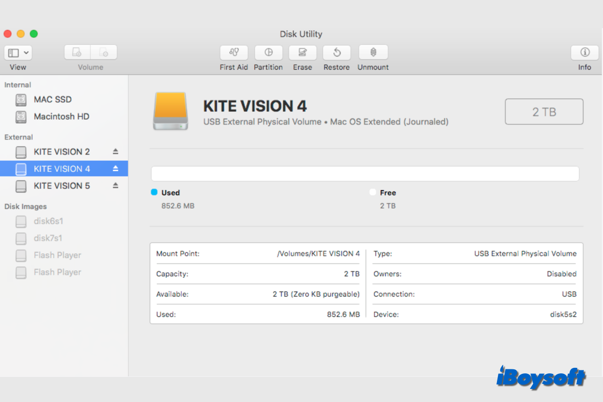Image resolution: width=603 pixels, height=402 pixels.
Task: Eject KITE VISION 5 drive
Action: (116, 185)
